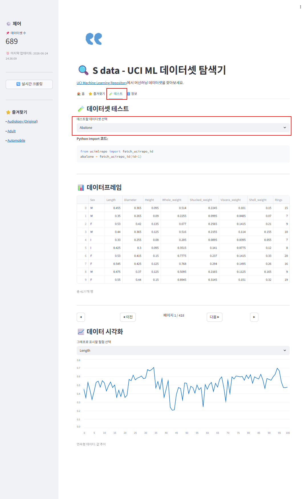Click the line chart icon beside 데이터 시각화

tap(81, 332)
